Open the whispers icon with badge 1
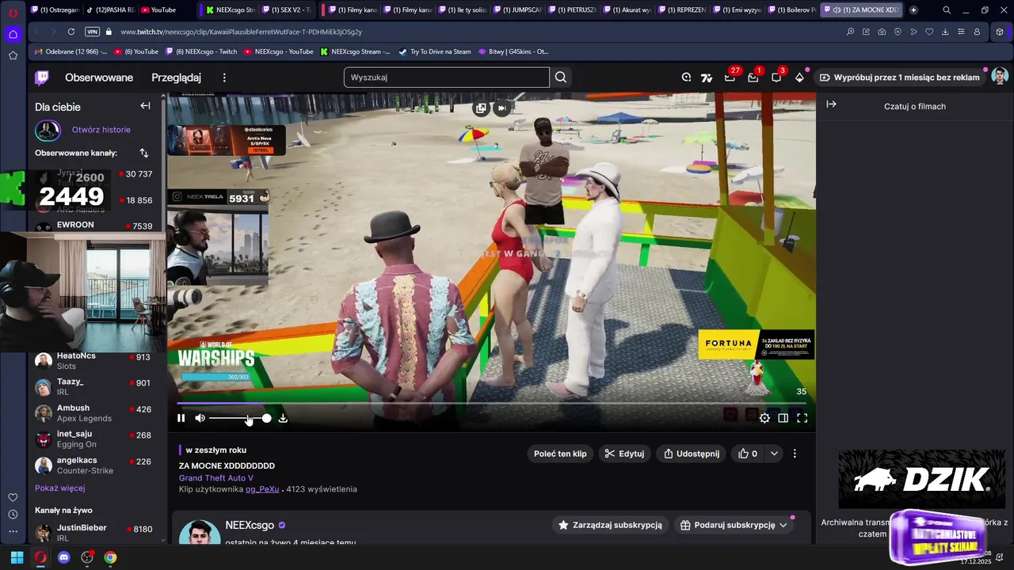The width and height of the screenshot is (1014, 570). [x=753, y=78]
